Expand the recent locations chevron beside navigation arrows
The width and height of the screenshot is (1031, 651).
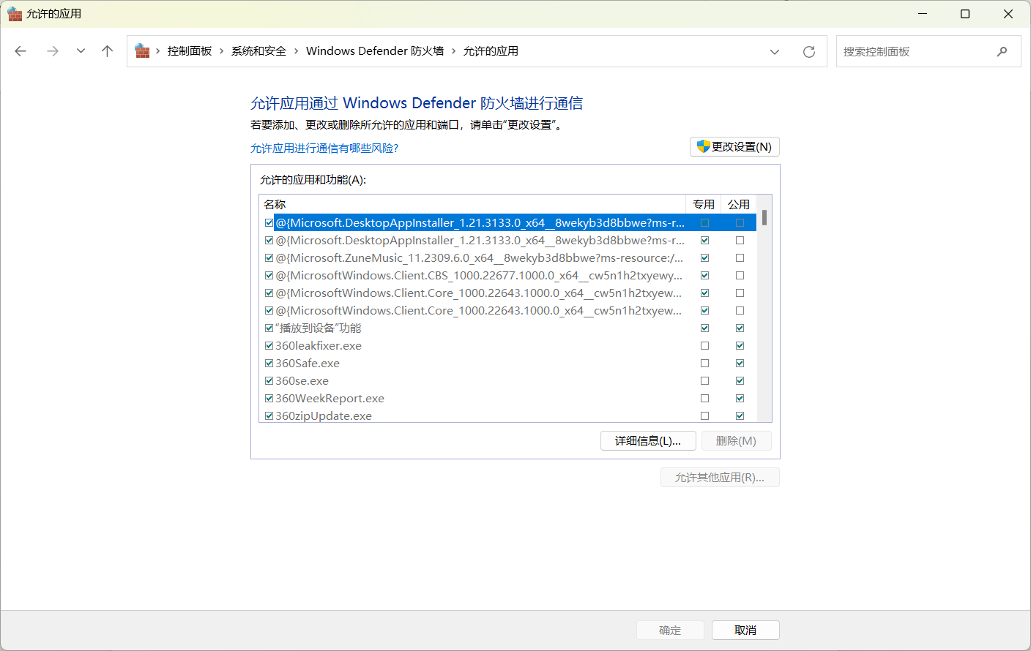coord(81,50)
